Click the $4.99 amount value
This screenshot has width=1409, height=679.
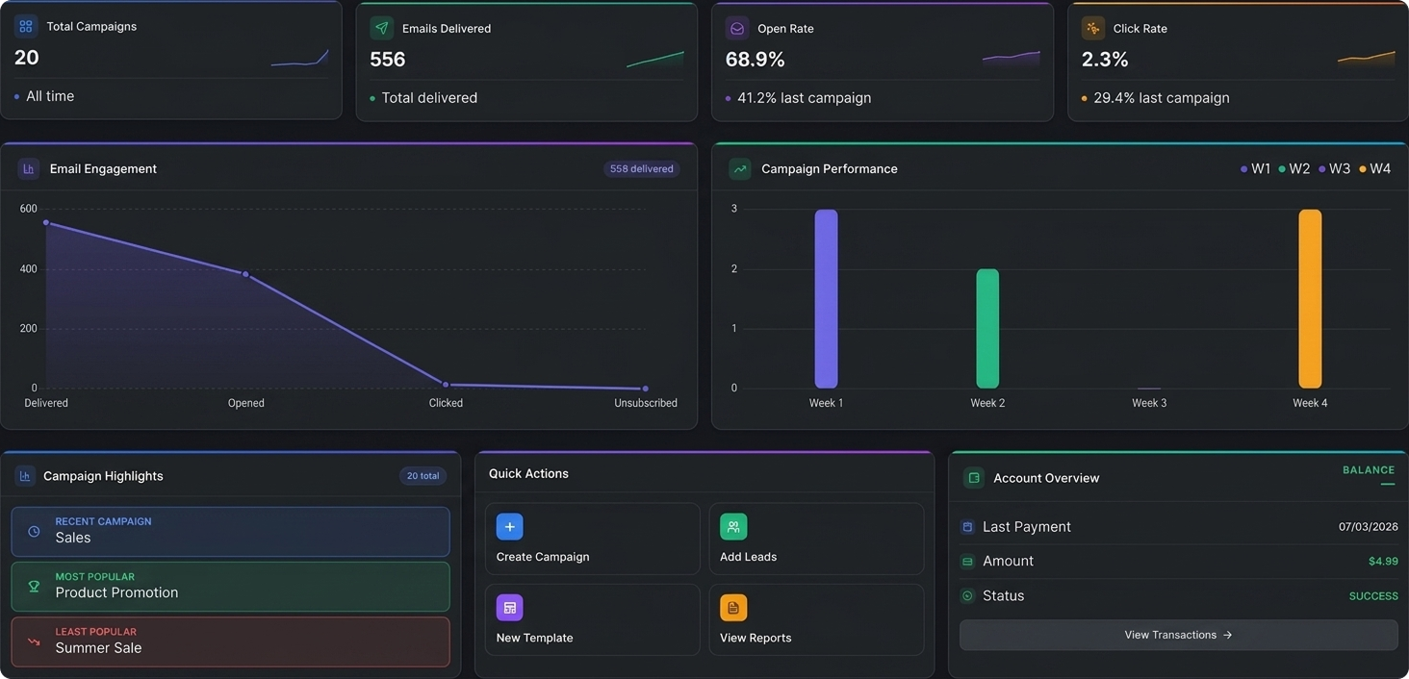pos(1383,562)
